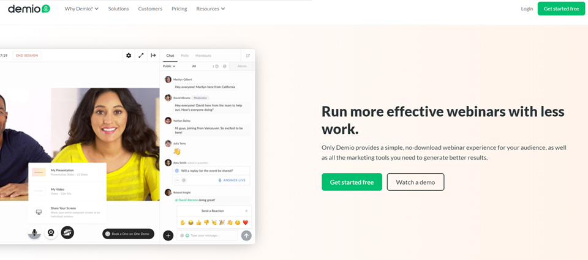The image size is (588, 260).
Task: Switch to the Polls tab
Action: tap(185, 56)
